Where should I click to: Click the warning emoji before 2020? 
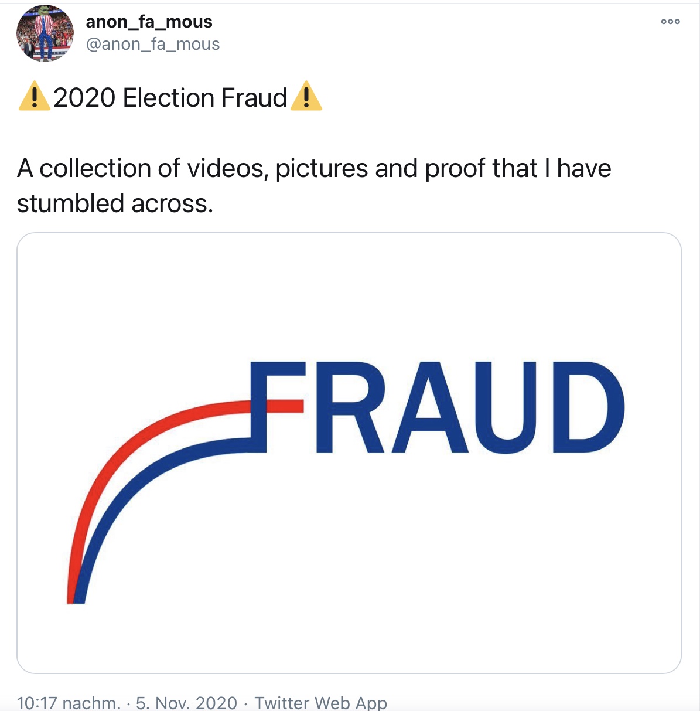34,97
